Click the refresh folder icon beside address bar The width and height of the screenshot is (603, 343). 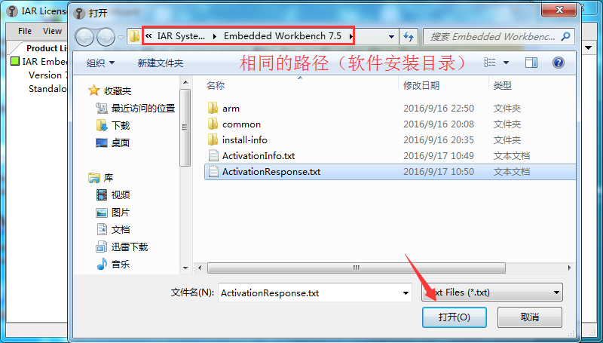409,37
